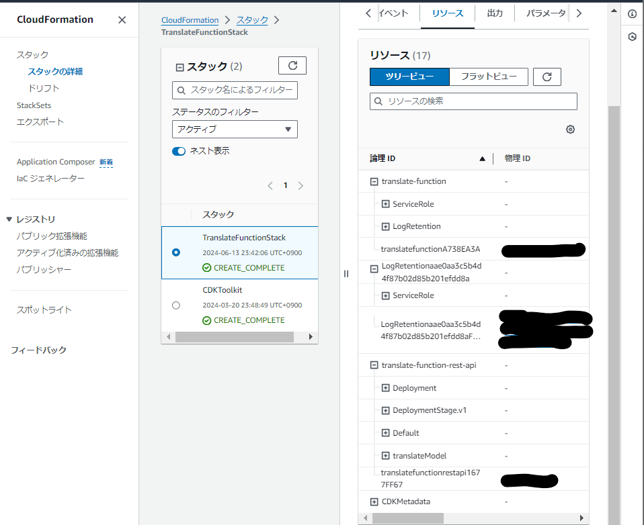Open パラメータ tab
Viewport: 644px width, 525px height.
[x=546, y=13]
